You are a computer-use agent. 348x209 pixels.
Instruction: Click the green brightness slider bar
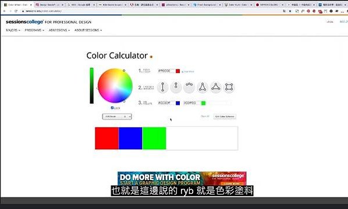tap(92, 86)
